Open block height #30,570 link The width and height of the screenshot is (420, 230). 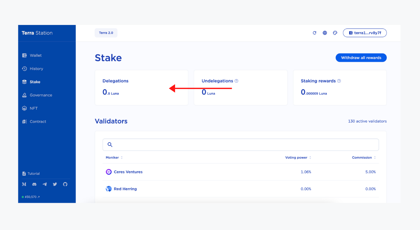31,197
